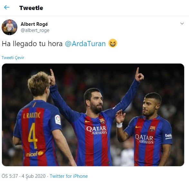Select the tweet text Ha llegado tu hora
Viewport: 189px width, 182px height.
[x=32, y=44]
